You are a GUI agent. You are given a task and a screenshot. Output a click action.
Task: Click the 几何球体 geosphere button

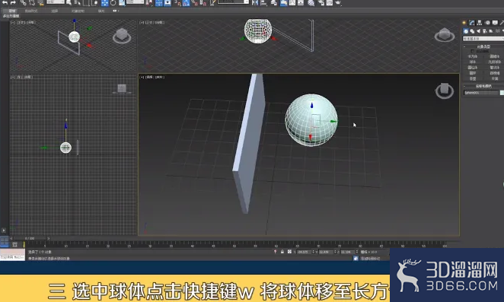click(494, 62)
